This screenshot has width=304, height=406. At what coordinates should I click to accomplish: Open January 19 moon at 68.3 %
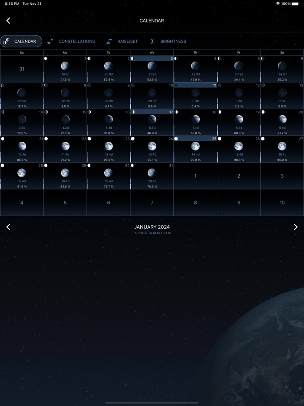[x=239, y=123]
